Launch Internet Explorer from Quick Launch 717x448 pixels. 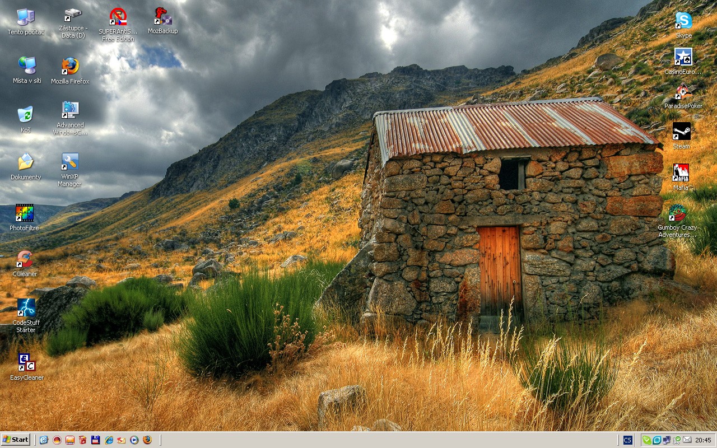109,440
